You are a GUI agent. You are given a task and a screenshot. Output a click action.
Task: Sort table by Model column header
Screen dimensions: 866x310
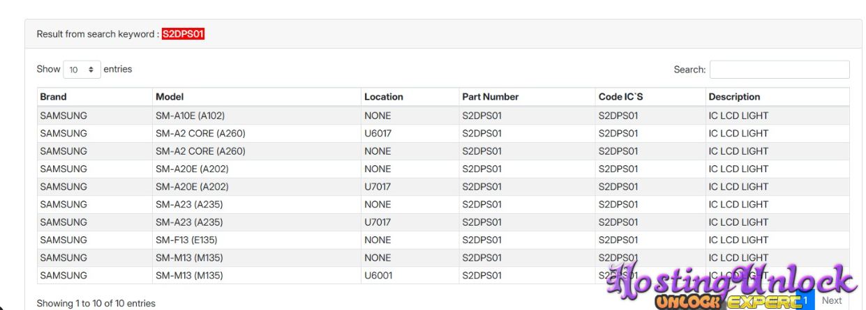tap(170, 97)
